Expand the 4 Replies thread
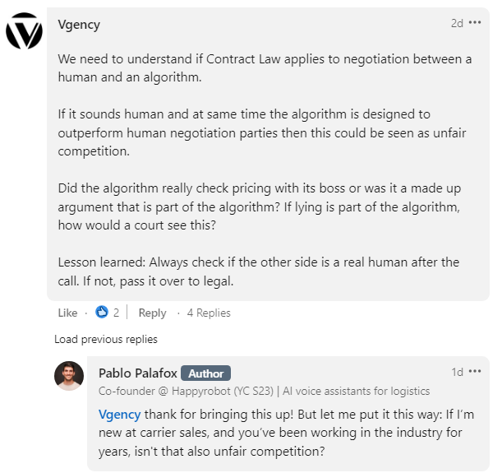Image resolution: width=502 pixels, height=473 pixels. pyautogui.click(x=209, y=313)
